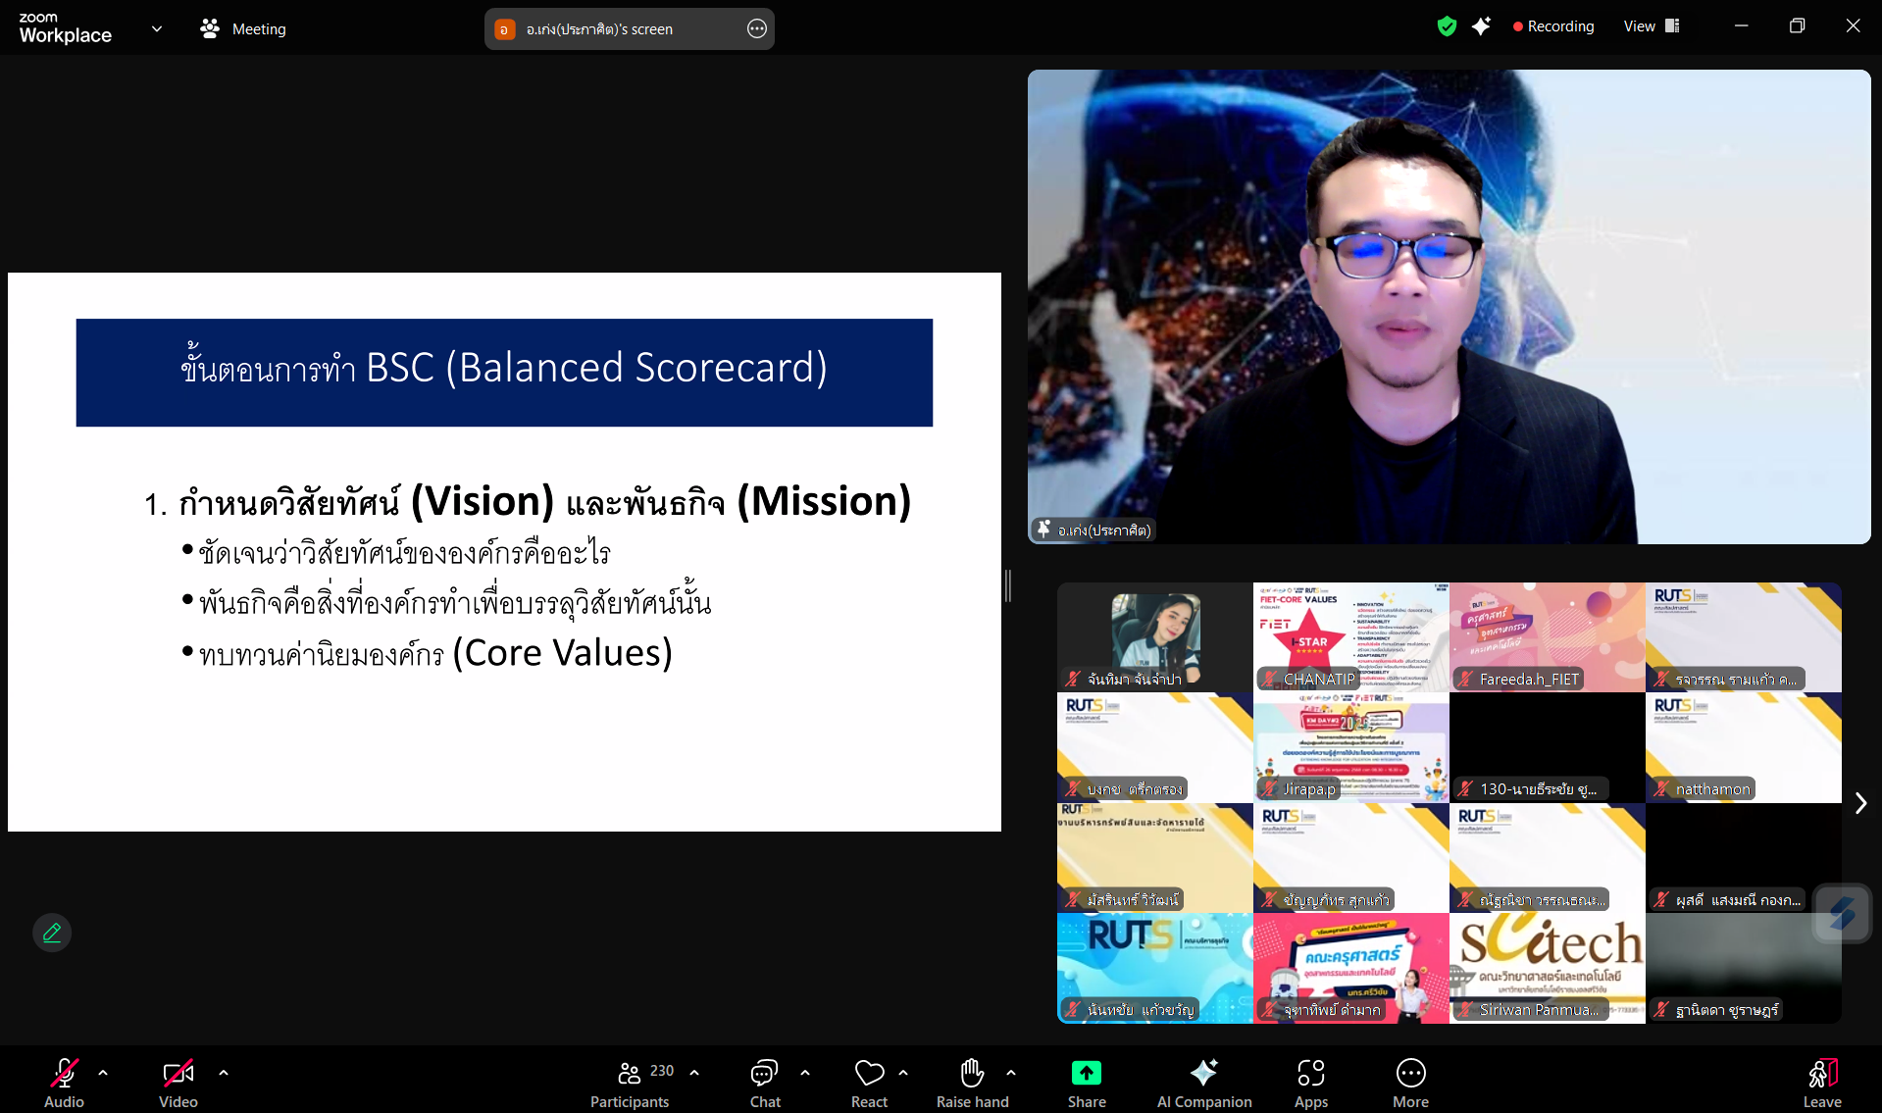1882x1113 pixels.
Task: Switch to the Meeting tab
Action: 243,29
